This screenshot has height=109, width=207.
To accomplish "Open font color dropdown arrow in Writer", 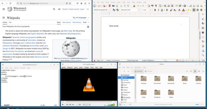I will [186, 10].
